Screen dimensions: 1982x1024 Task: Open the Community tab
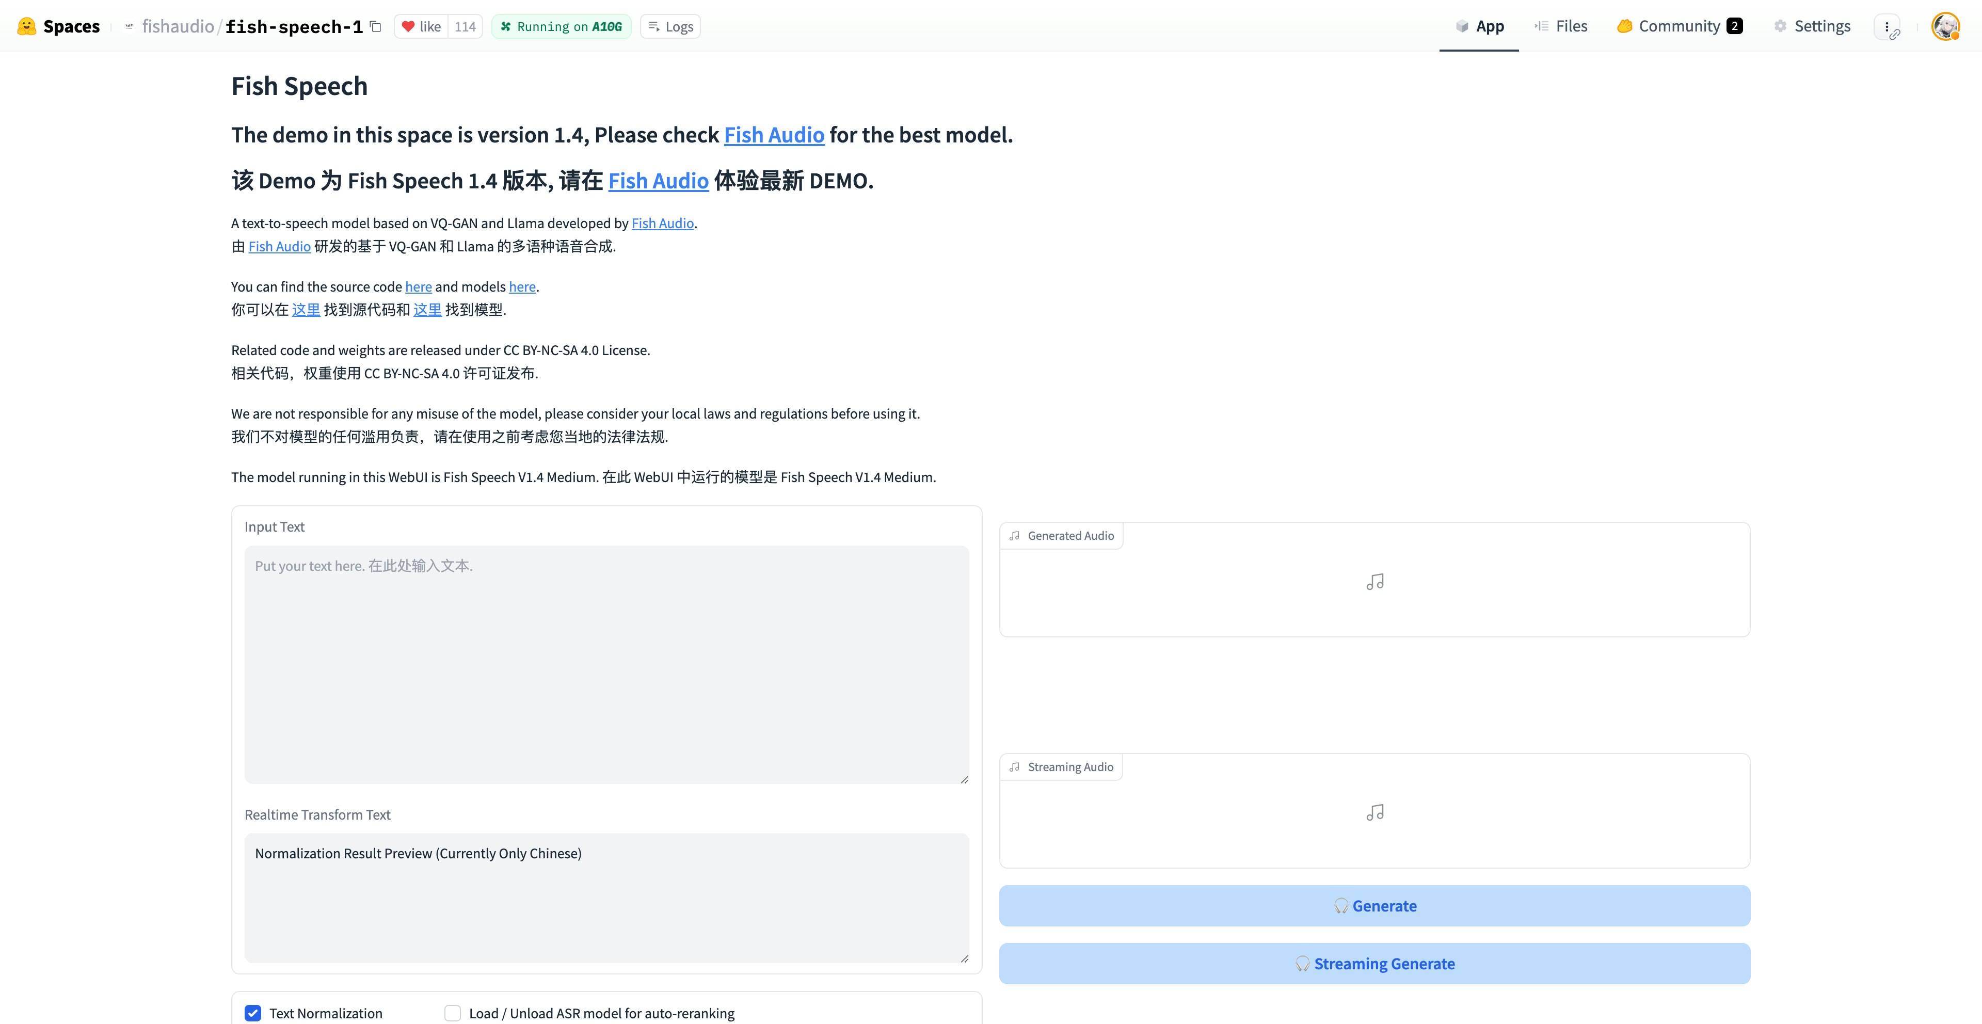click(1680, 26)
